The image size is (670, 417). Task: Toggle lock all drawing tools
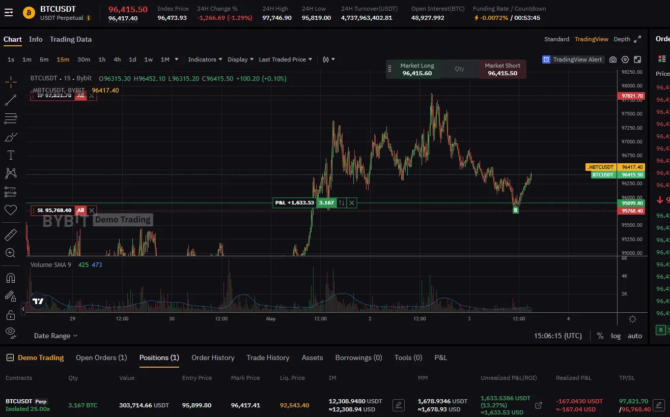[x=11, y=315]
